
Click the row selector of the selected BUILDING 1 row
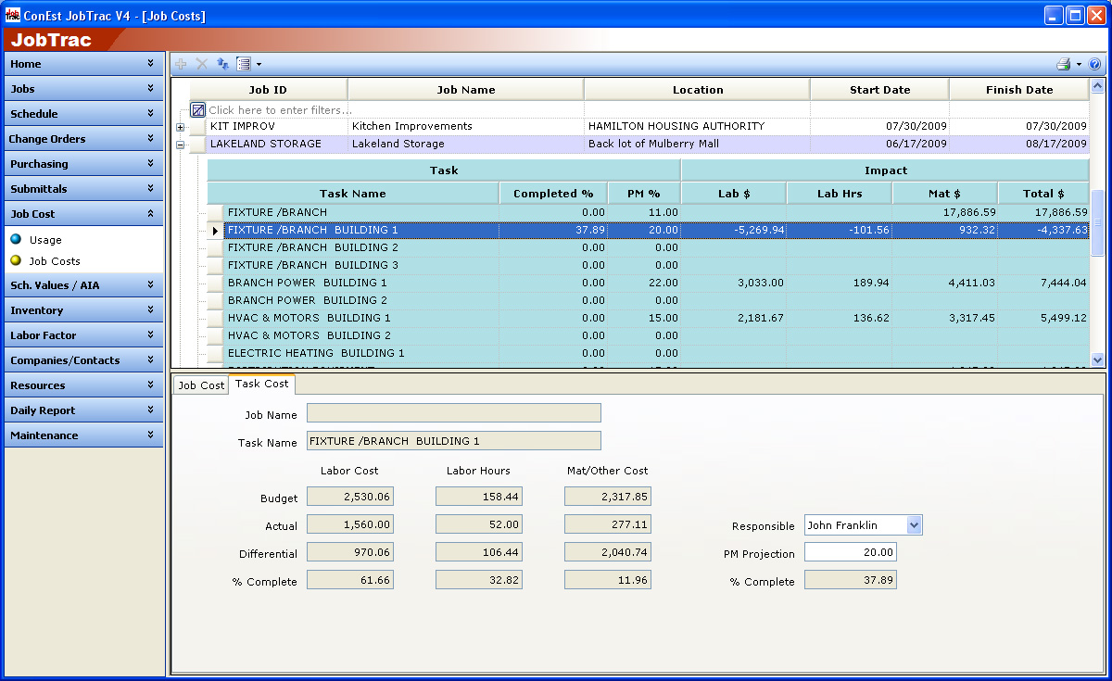tap(215, 230)
